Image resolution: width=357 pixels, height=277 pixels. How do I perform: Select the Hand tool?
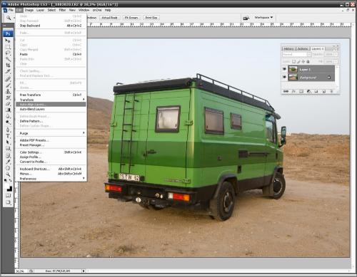click(x=8, y=168)
